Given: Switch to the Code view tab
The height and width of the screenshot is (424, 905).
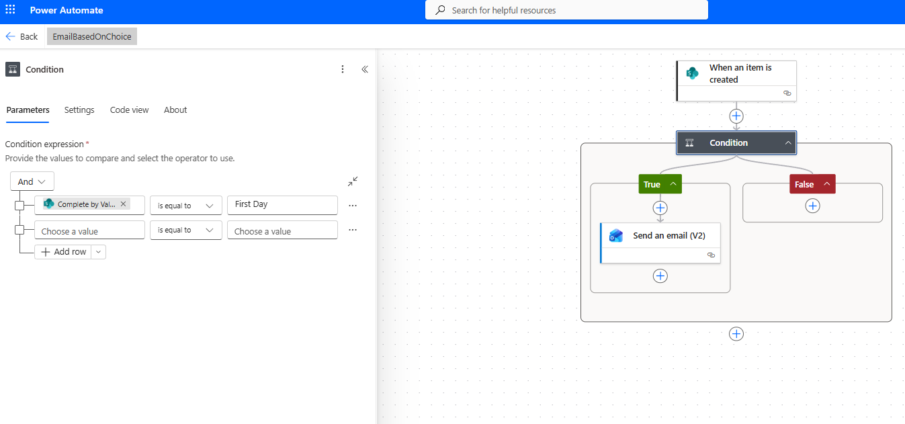Looking at the screenshot, I should [129, 110].
